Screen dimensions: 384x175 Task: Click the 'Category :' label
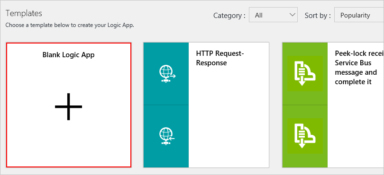[229, 16]
